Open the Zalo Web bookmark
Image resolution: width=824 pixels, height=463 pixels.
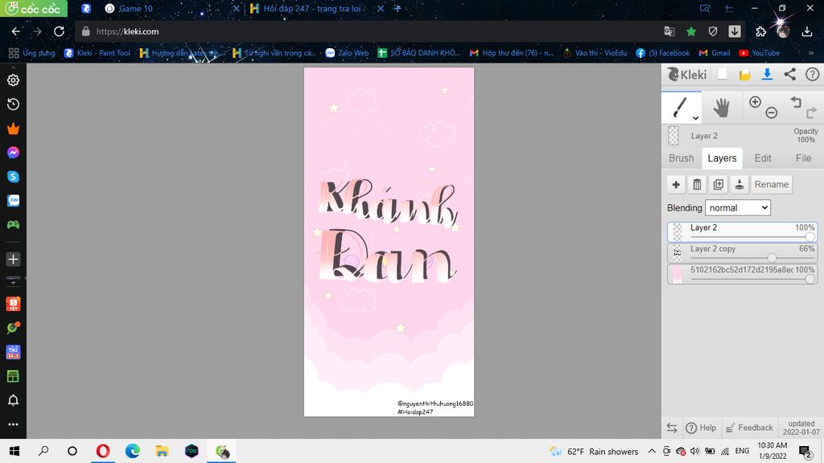point(347,53)
